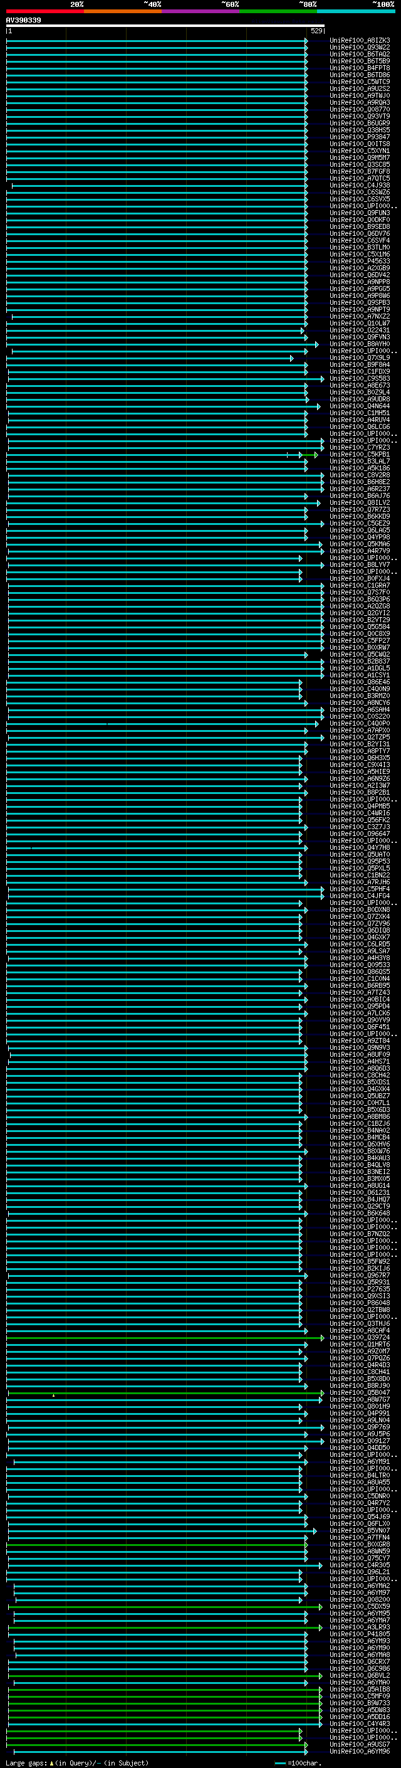This screenshot has width=401, height=1768.
Task: Select the UniRef100_C5DNR0 label
Action: 360,1496
